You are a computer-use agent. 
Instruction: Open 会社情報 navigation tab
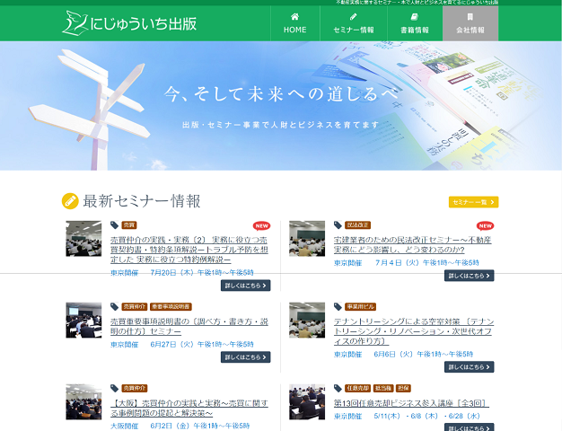point(470,23)
